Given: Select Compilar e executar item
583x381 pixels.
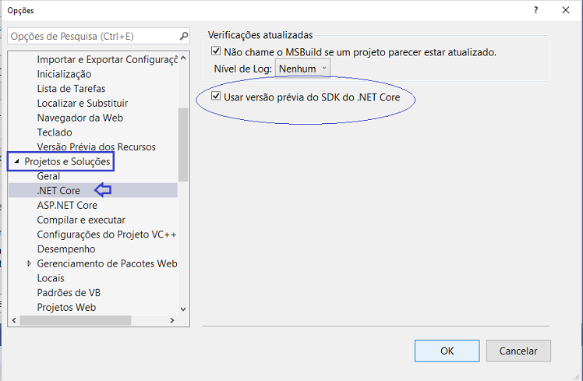Looking at the screenshot, I should click(81, 220).
